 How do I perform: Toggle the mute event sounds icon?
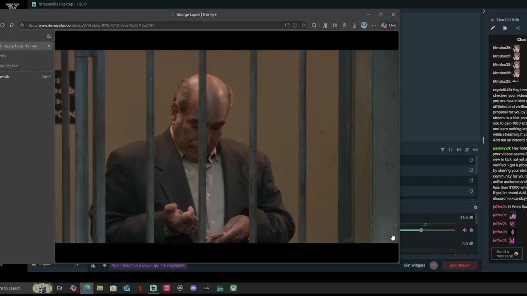467,150
